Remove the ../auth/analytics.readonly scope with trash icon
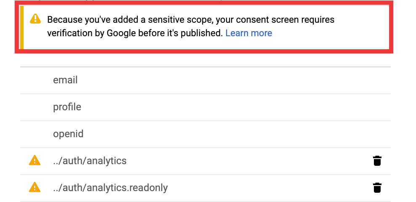The image size is (416, 202). pos(377,188)
